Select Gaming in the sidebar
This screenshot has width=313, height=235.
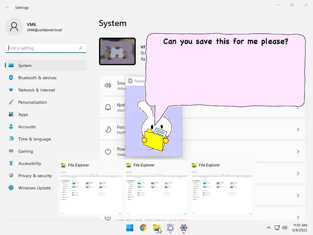[x=46, y=151]
